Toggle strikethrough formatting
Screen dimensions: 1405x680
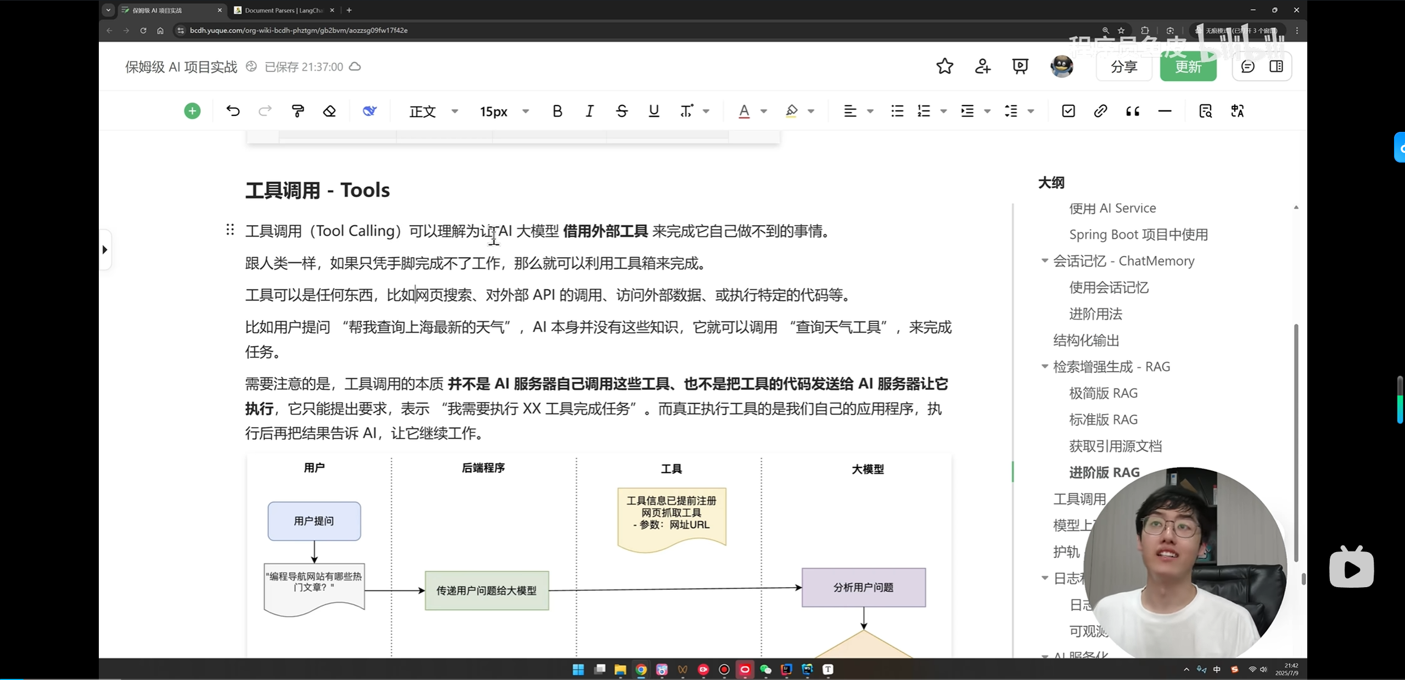pos(622,111)
